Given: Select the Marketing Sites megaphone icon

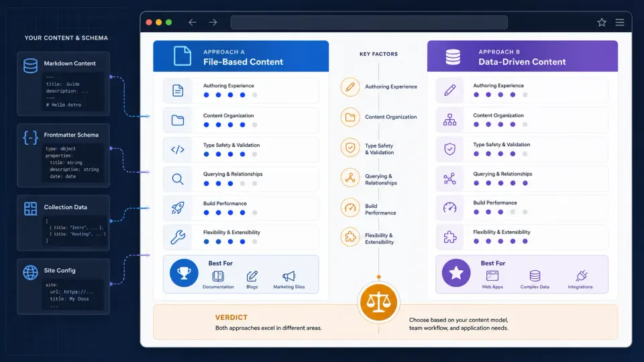Looking at the screenshot, I should (289, 276).
